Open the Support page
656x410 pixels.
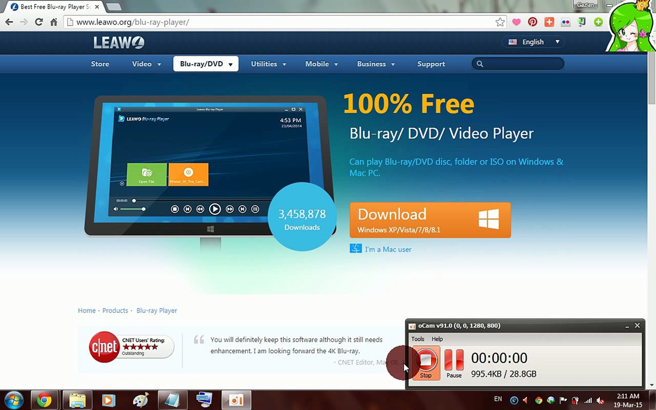pyautogui.click(x=431, y=64)
